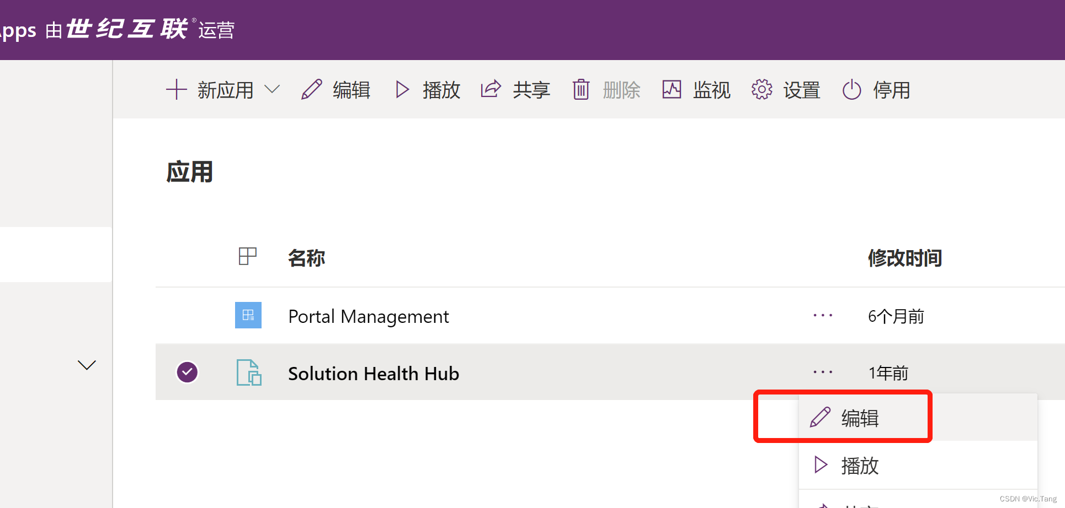Screen dimensions: 1065x508
Task: Open 设置 in the toolbar
Action: coord(802,90)
